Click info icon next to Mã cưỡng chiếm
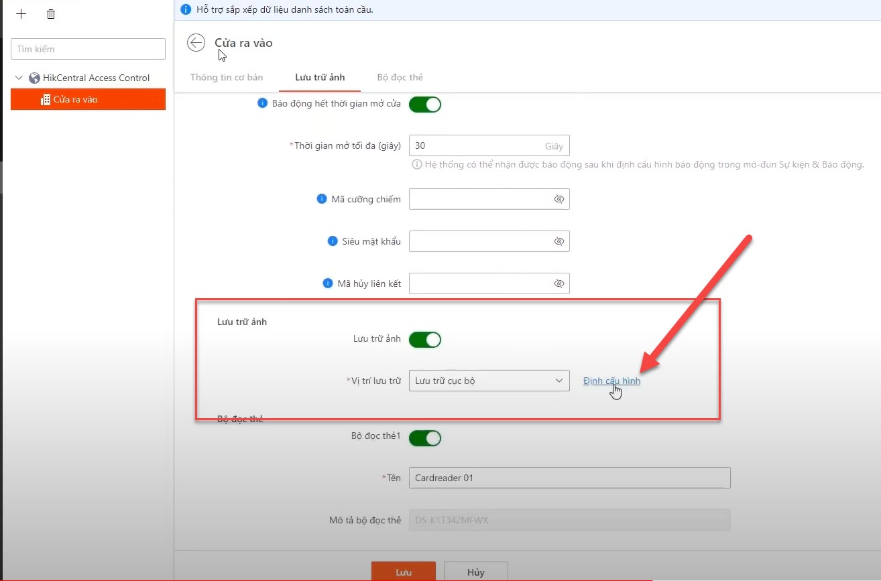 tap(322, 199)
